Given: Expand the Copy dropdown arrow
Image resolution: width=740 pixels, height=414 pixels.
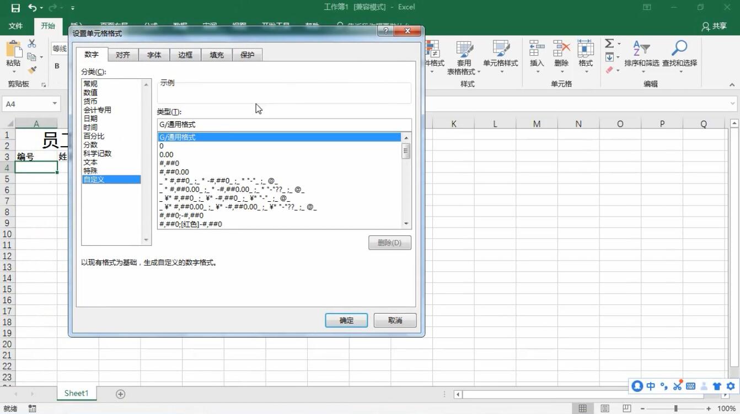Looking at the screenshot, I should tap(41, 57).
